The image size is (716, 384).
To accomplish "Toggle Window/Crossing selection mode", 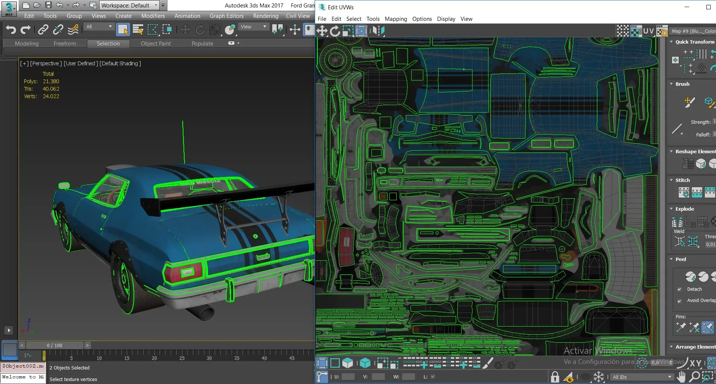I will pos(167,29).
